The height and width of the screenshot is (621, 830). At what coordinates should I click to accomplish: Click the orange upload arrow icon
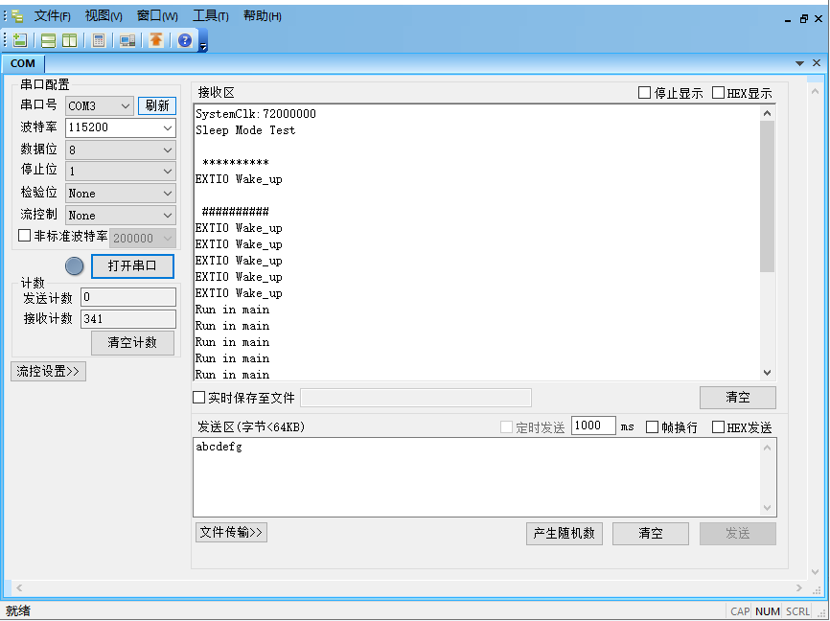(155, 40)
